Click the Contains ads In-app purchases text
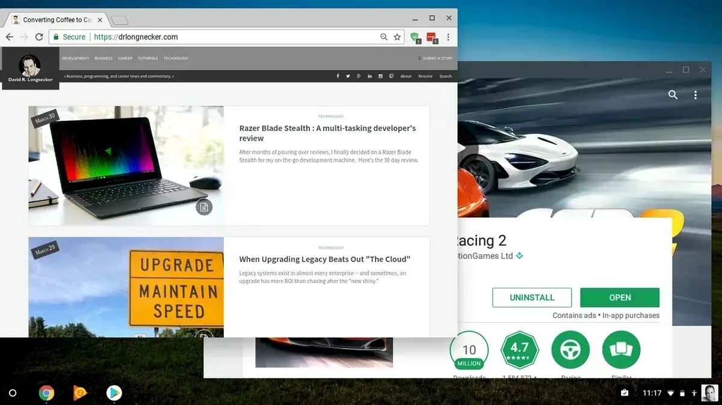The width and height of the screenshot is (722, 405). (606, 315)
